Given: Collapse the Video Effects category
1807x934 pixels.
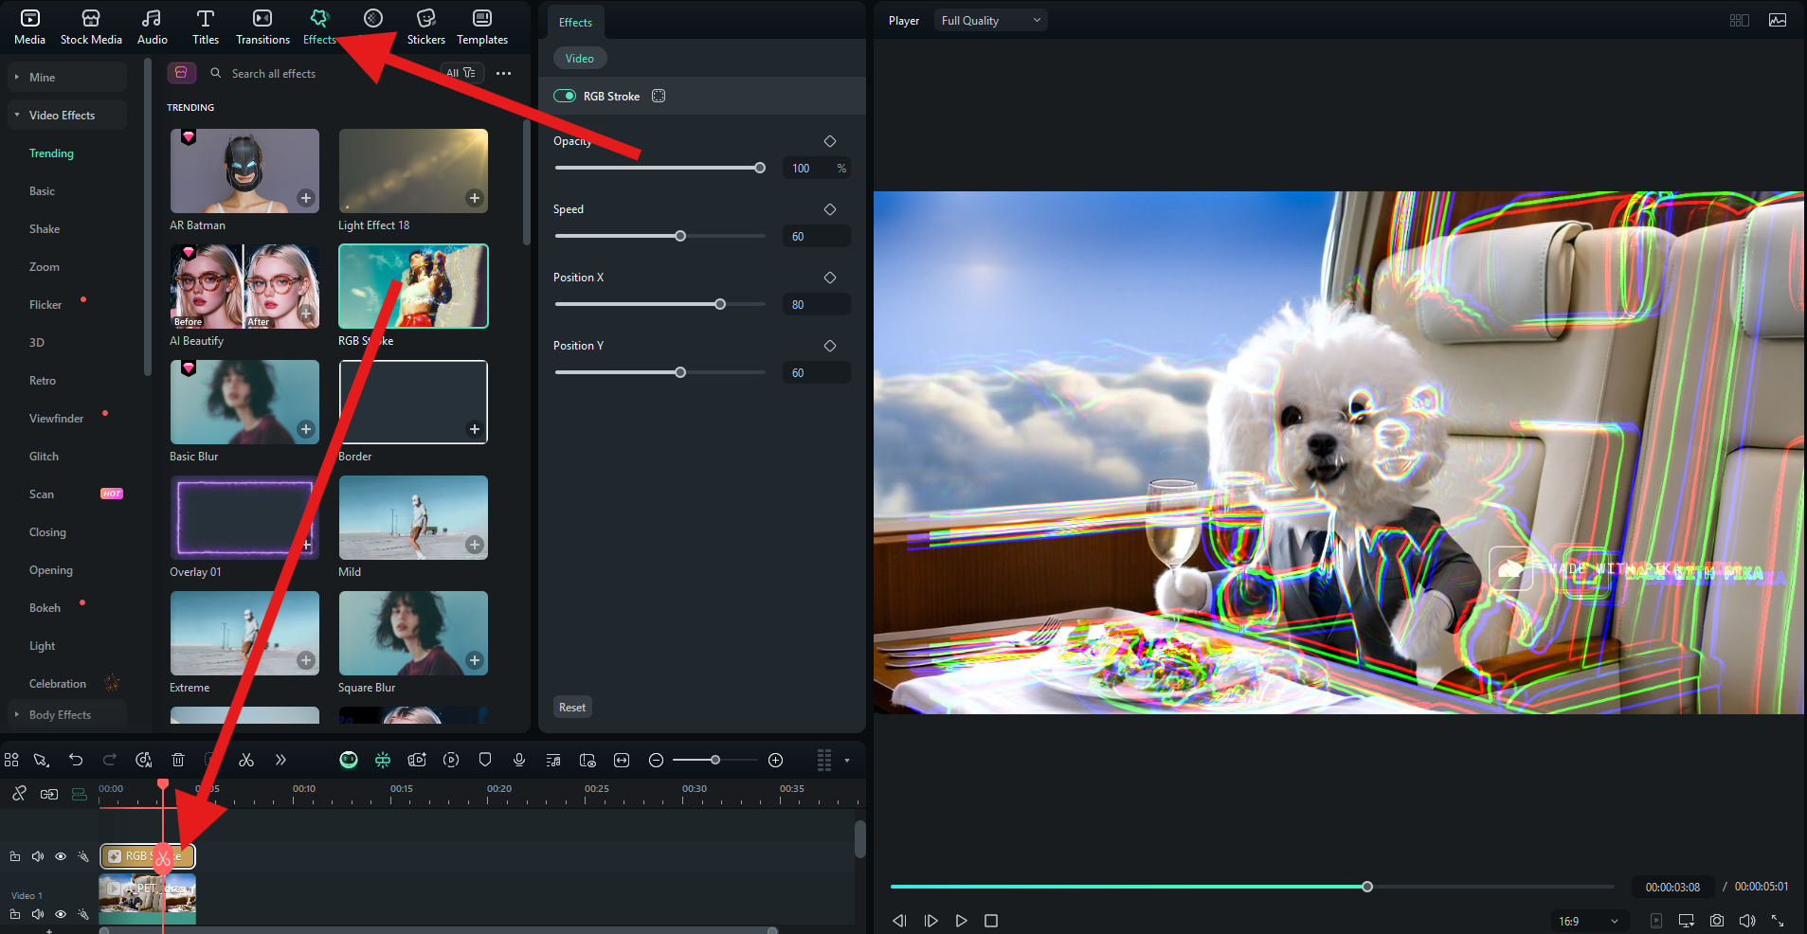Looking at the screenshot, I should (66, 115).
